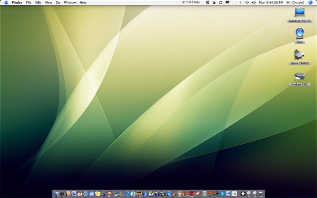Open Safari compass icon in dock
Image resolution: width=317 pixels, height=198 pixels.
(86, 194)
